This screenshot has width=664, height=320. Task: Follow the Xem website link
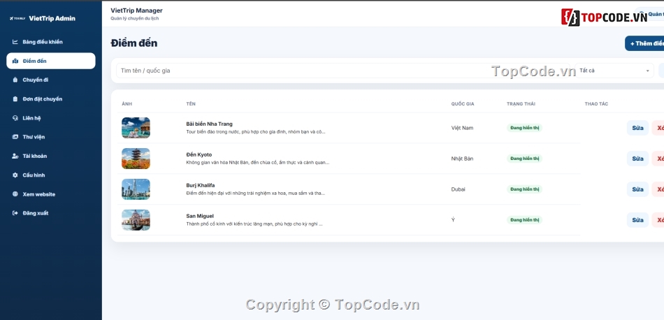click(51, 194)
